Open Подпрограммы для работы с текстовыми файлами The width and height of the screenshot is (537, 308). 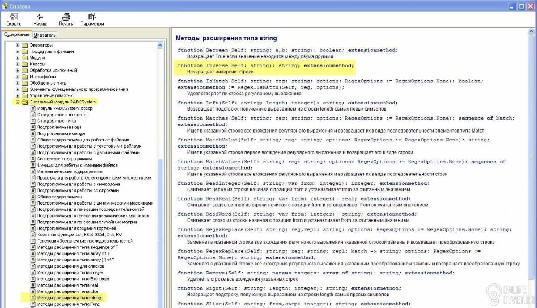[x=89, y=146]
